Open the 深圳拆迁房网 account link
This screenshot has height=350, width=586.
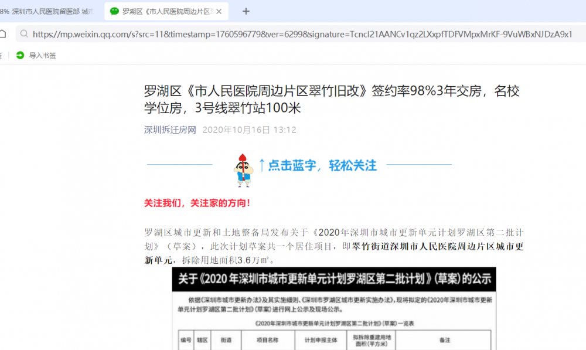(170, 130)
